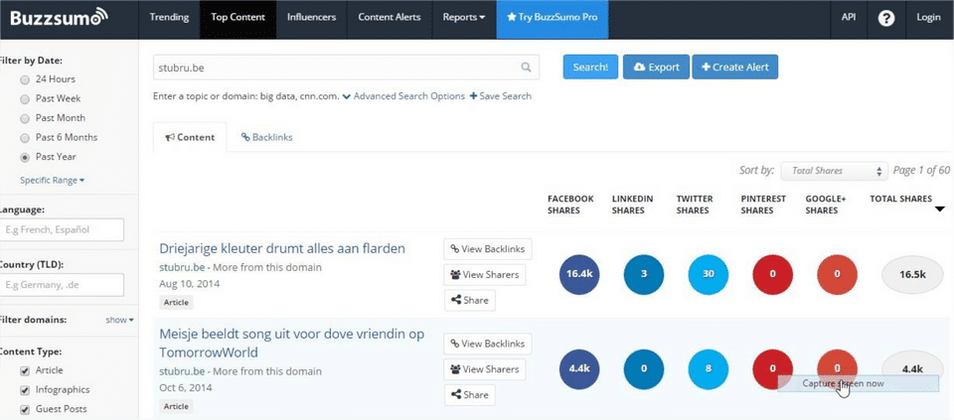View Sharers for Meisje beeldt article
Image resolution: width=954 pixels, height=420 pixels.
coord(485,369)
